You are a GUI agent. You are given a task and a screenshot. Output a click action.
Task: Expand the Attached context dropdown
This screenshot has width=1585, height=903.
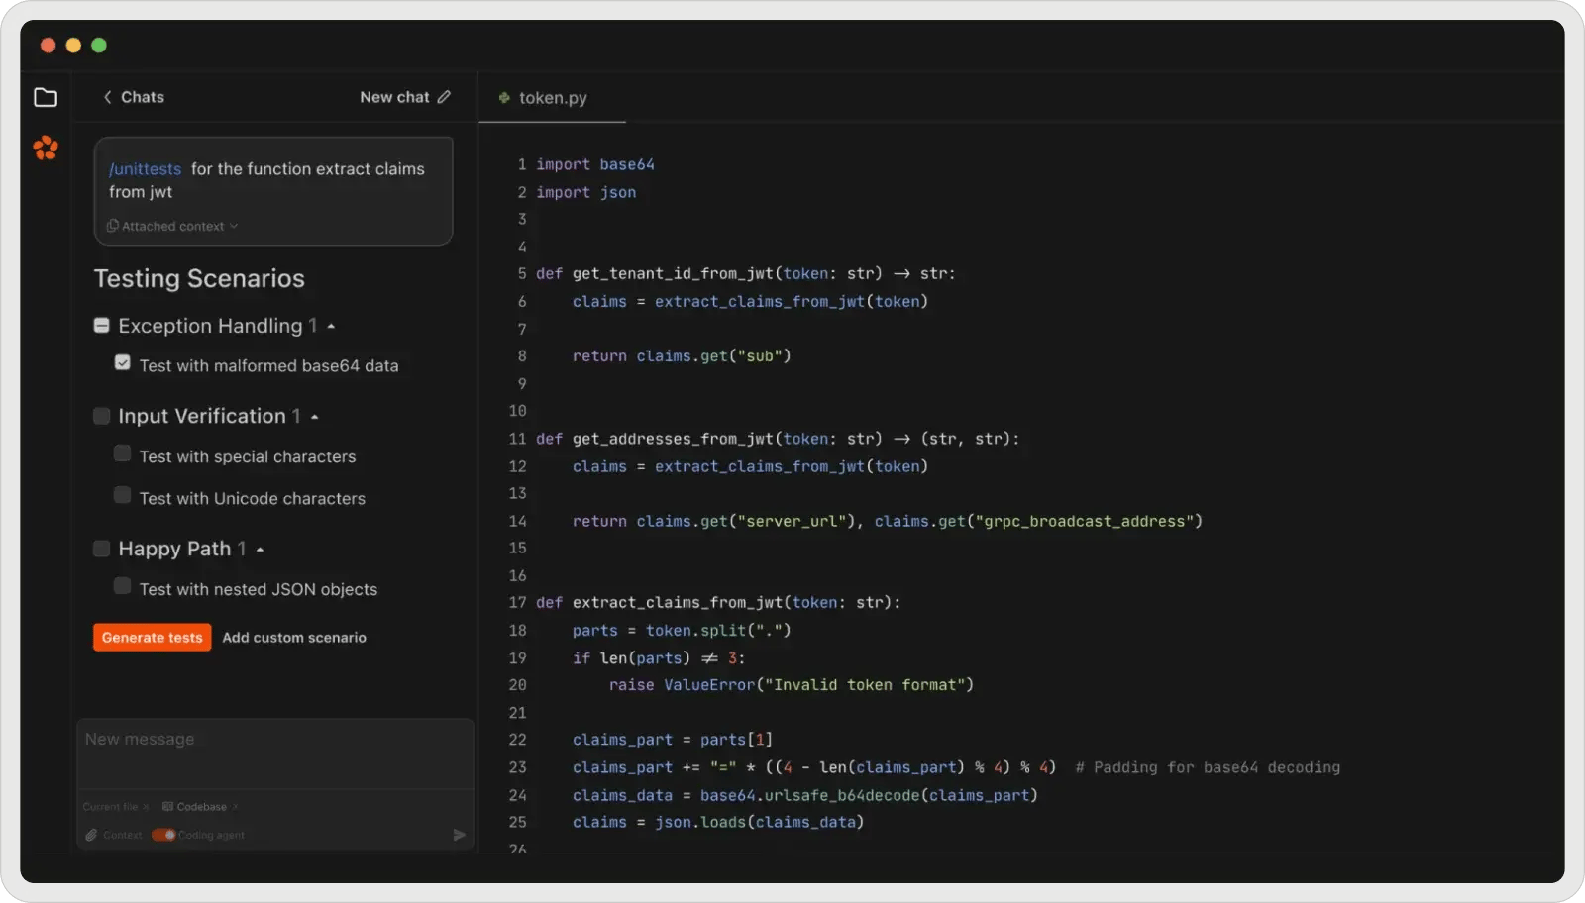click(235, 226)
